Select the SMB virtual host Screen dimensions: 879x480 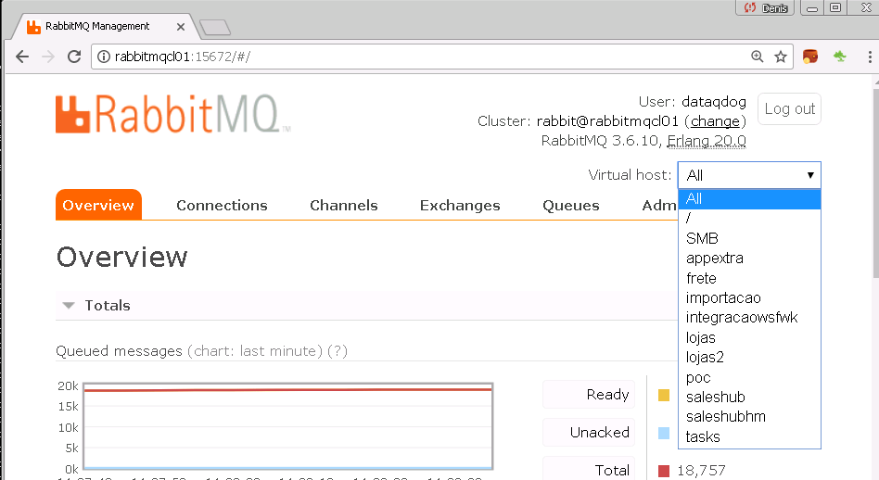749,238
